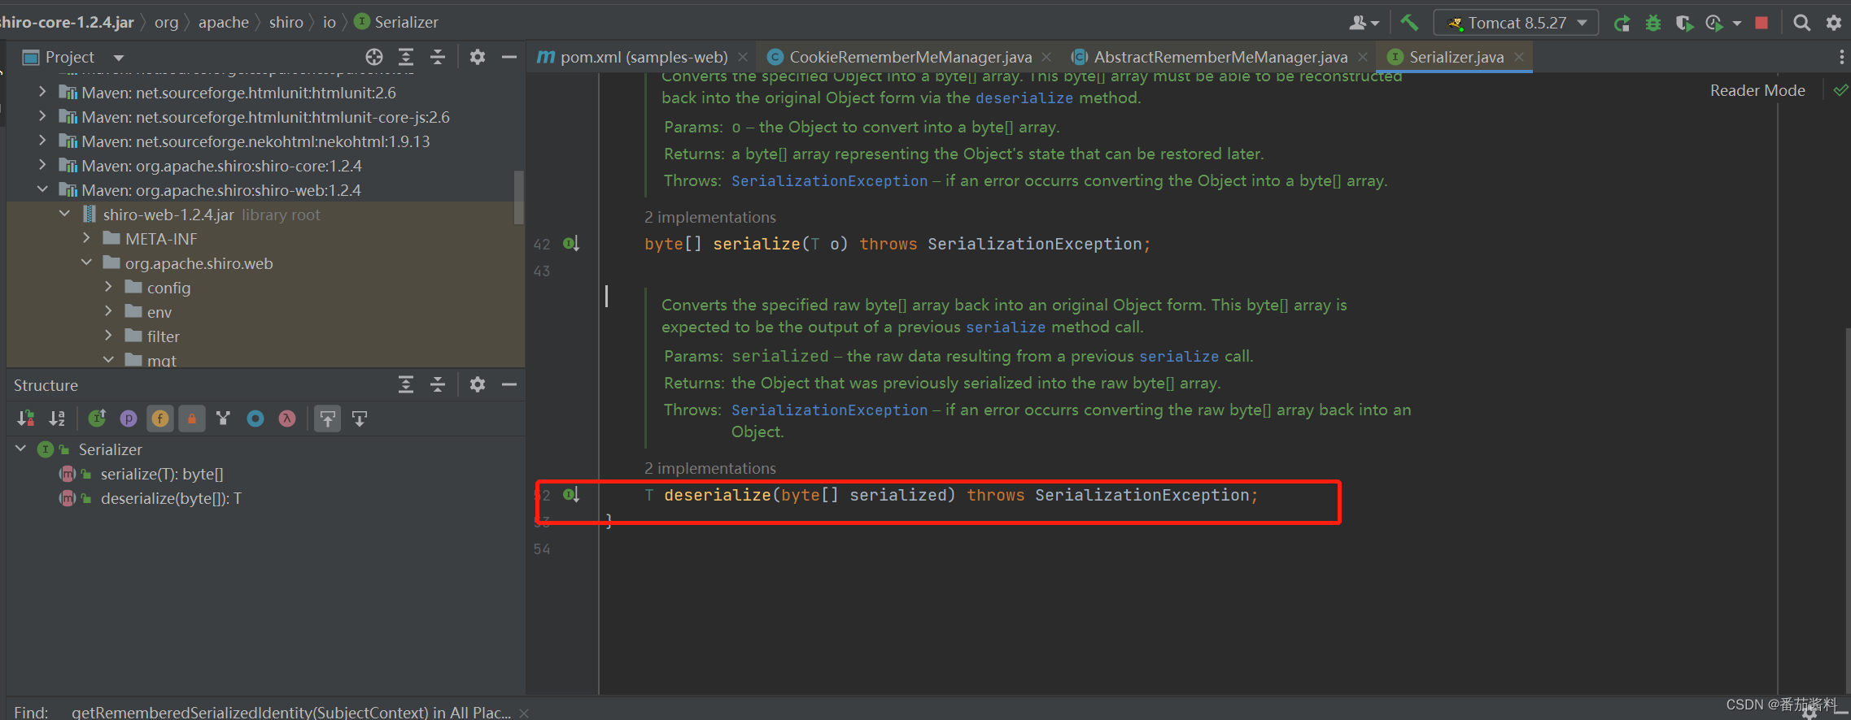This screenshot has height=720, width=1851.
Task: Expand META-INF folder
Action: pyautogui.click(x=86, y=238)
